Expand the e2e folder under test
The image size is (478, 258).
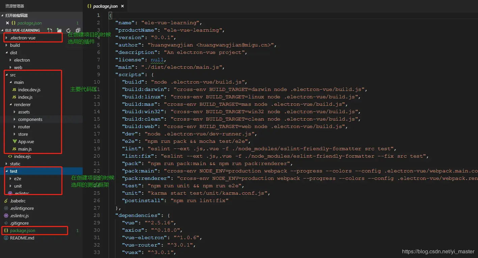pyautogui.click(x=10, y=179)
